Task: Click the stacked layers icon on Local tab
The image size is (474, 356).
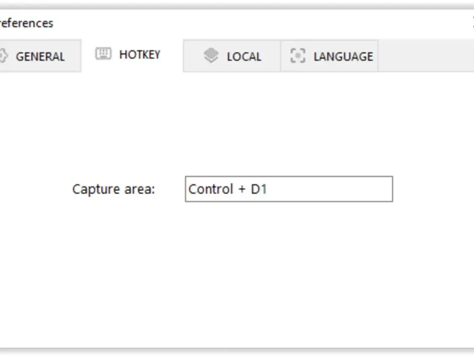Action: (x=211, y=56)
